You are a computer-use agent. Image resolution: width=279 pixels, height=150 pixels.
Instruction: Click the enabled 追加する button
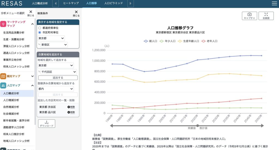[58, 78]
